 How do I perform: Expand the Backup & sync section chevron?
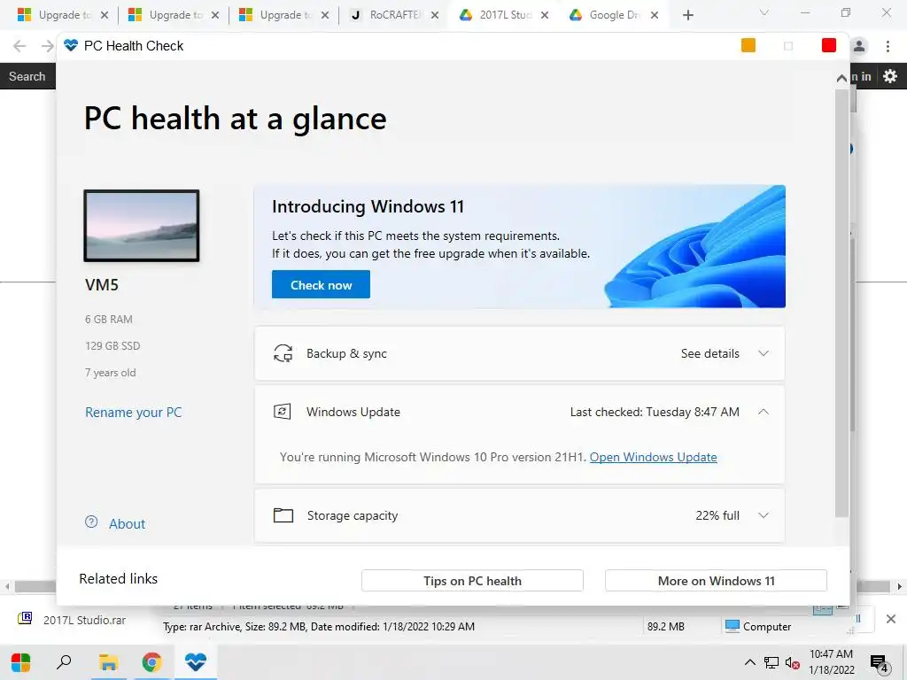[763, 353]
